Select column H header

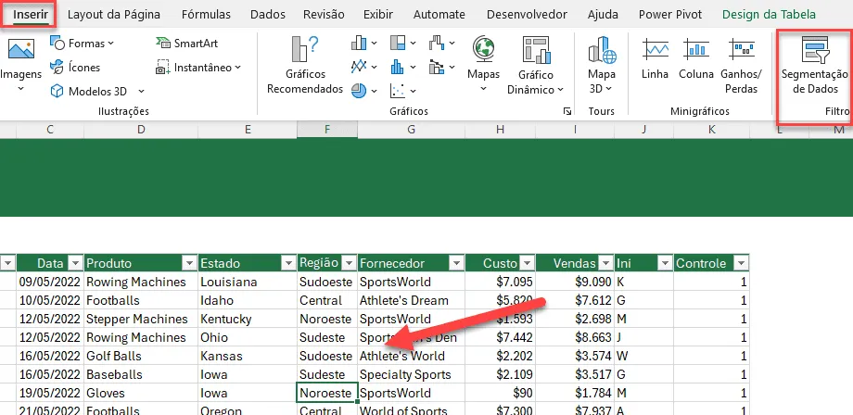click(x=500, y=130)
